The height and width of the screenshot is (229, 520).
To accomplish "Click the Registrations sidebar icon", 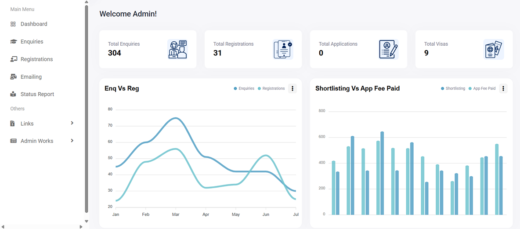I will pos(13,59).
